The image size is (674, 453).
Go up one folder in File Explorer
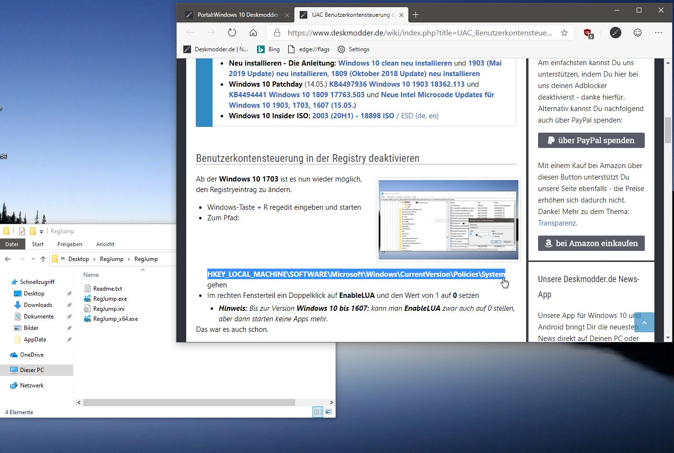pyautogui.click(x=43, y=259)
